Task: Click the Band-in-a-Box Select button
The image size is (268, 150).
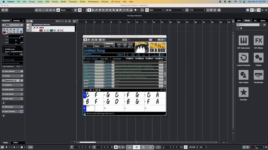Action: point(99,45)
